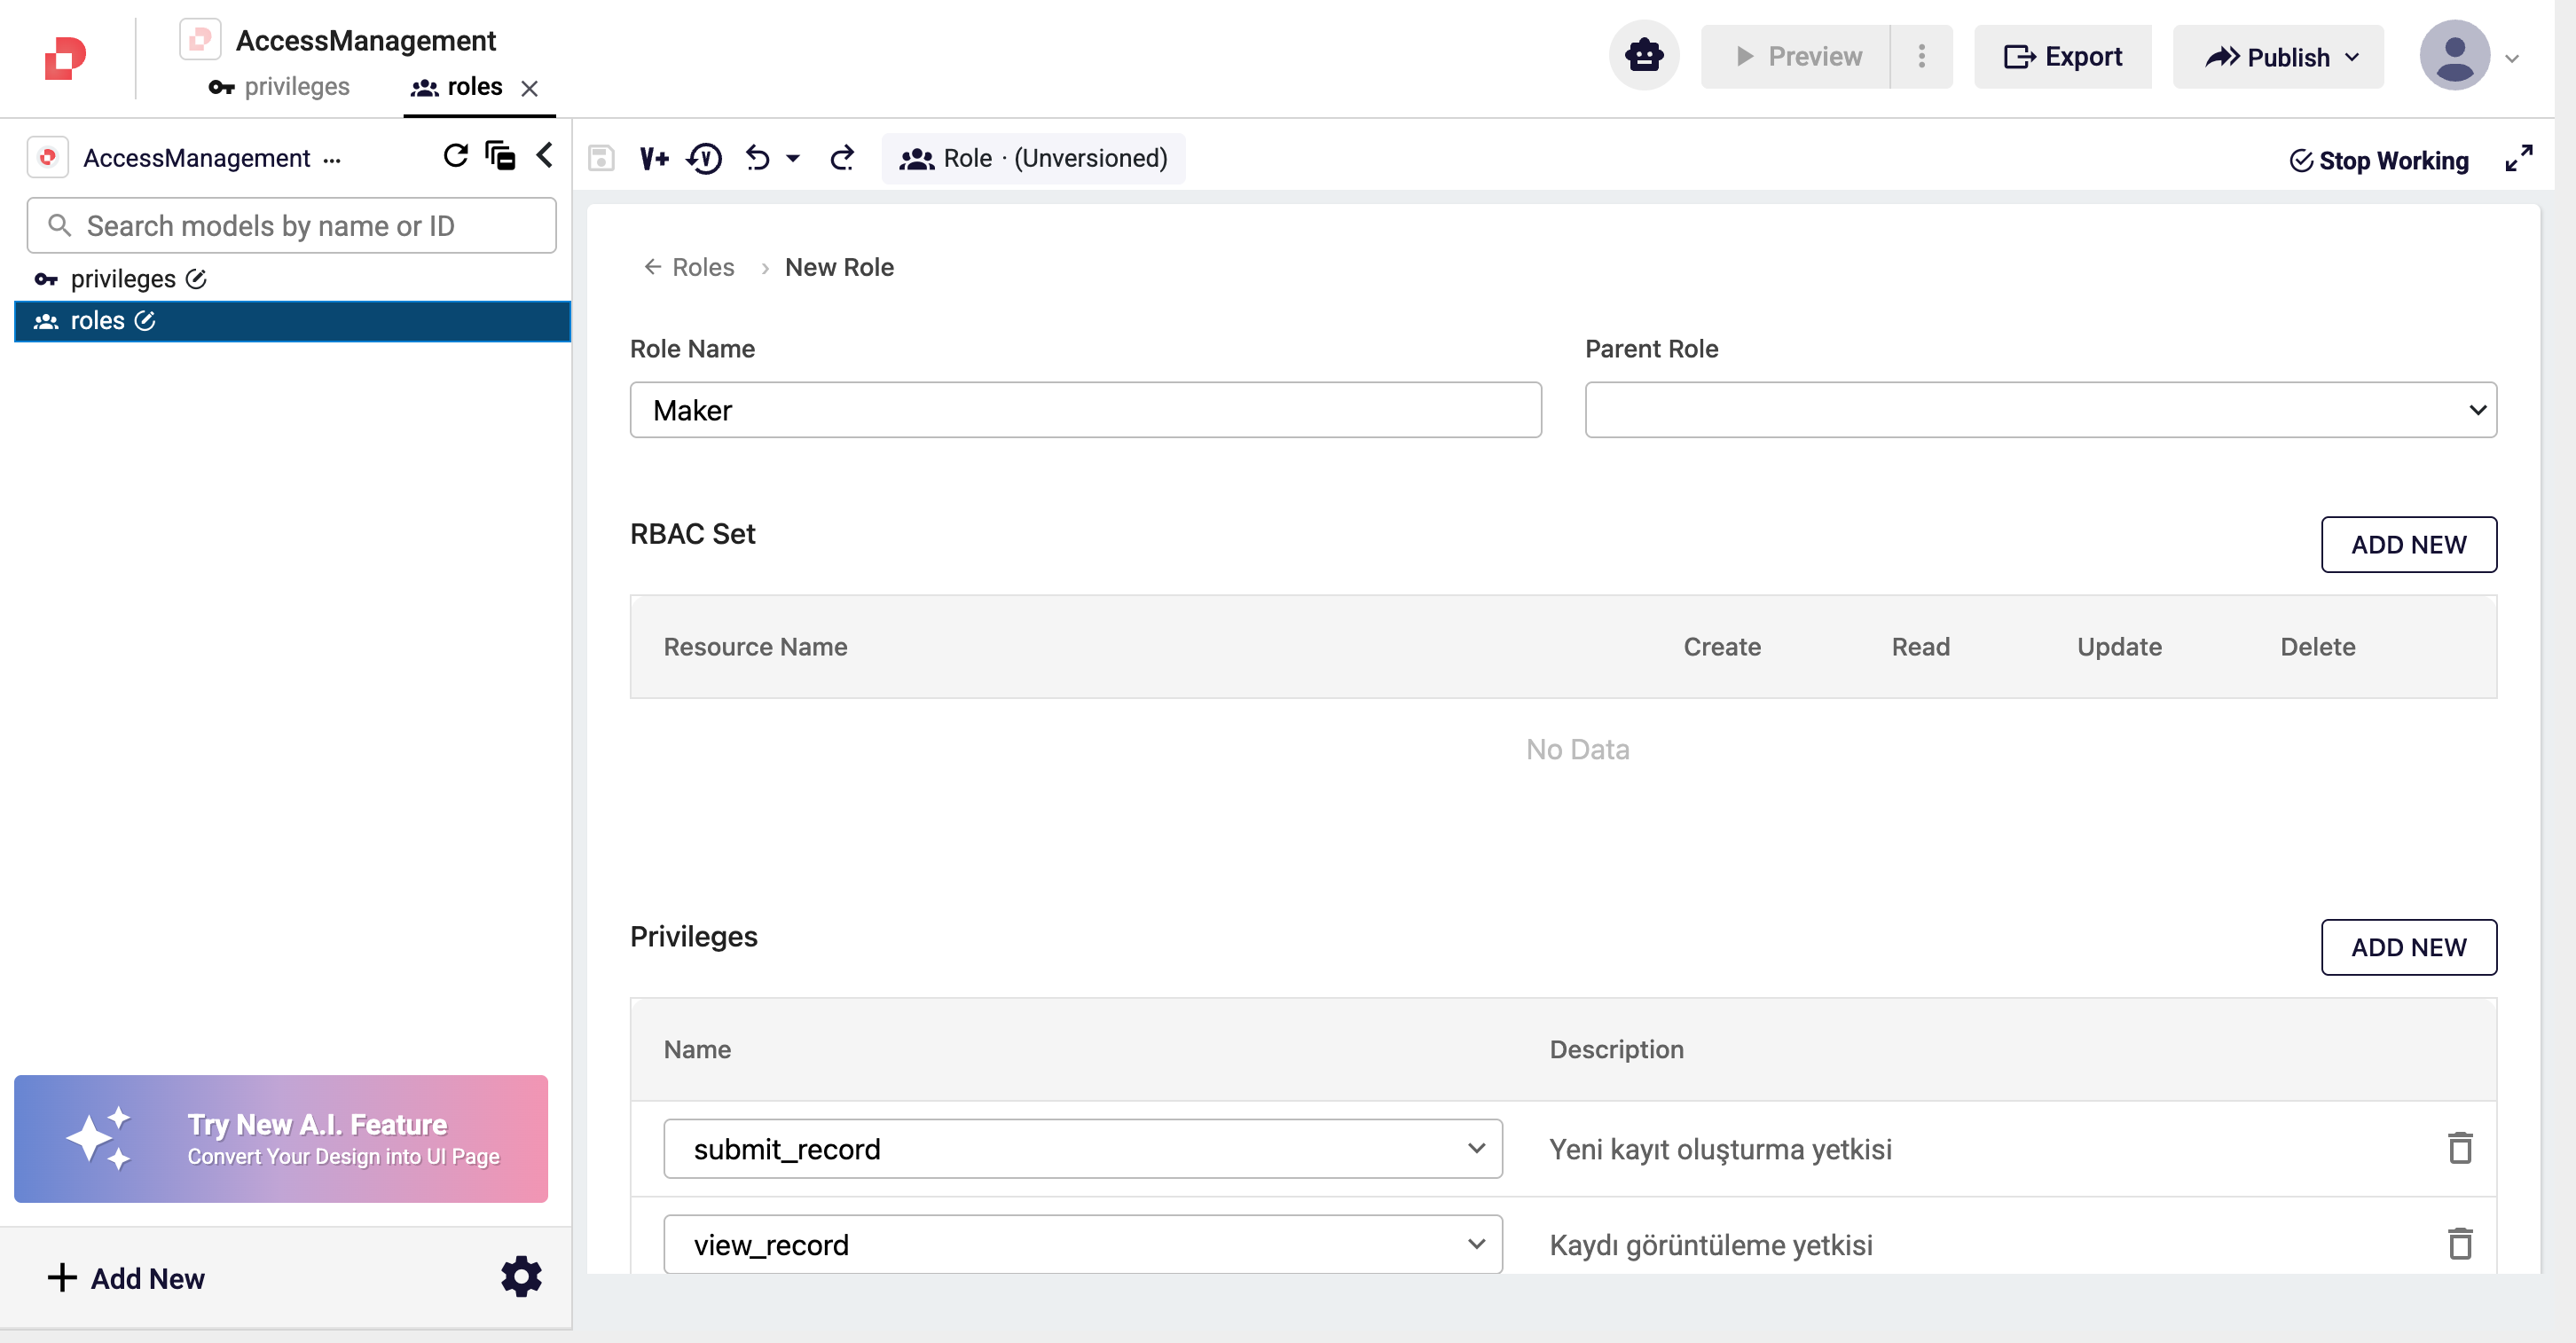Click the Preview button
The height and width of the screenshot is (1343, 2576).
point(1796,56)
